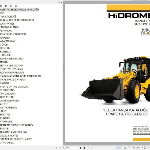Open the ATTACHMENTS bookmark

pos(8,108)
